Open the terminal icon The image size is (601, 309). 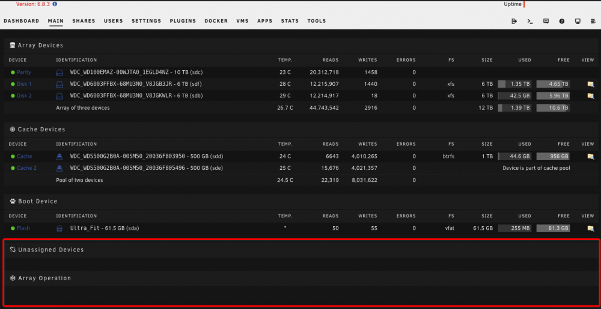point(530,22)
